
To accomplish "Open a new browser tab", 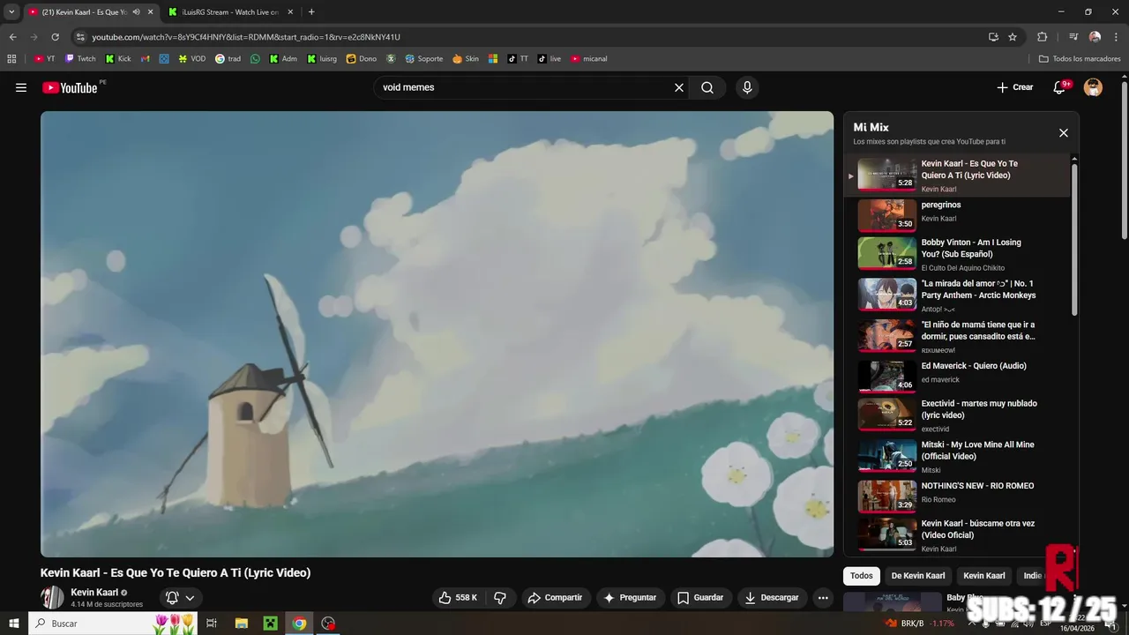I will 311,12.
